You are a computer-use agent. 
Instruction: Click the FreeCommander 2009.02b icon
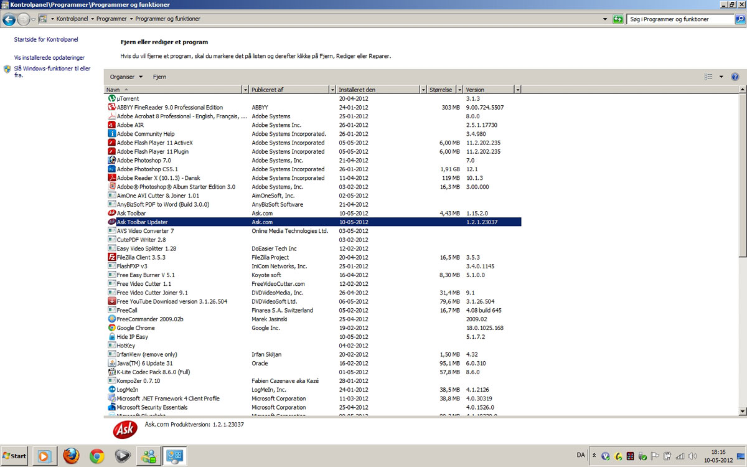coord(112,319)
